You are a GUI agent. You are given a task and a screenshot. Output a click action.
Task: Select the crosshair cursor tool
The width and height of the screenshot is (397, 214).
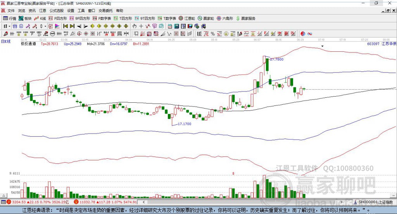click(141, 26)
